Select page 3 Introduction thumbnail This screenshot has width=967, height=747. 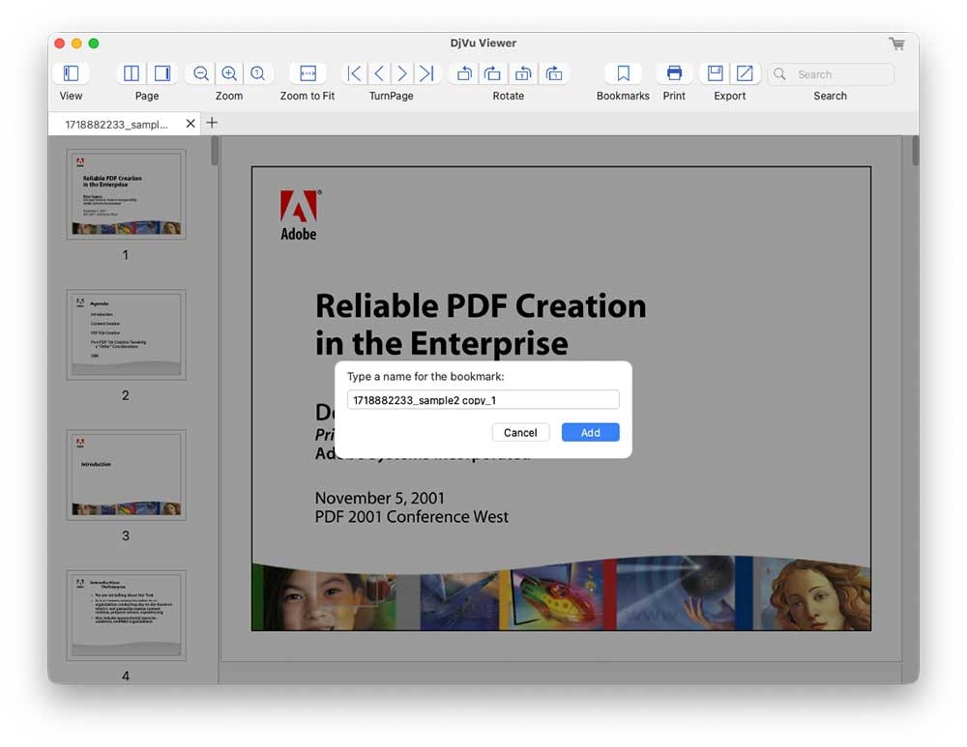click(127, 475)
